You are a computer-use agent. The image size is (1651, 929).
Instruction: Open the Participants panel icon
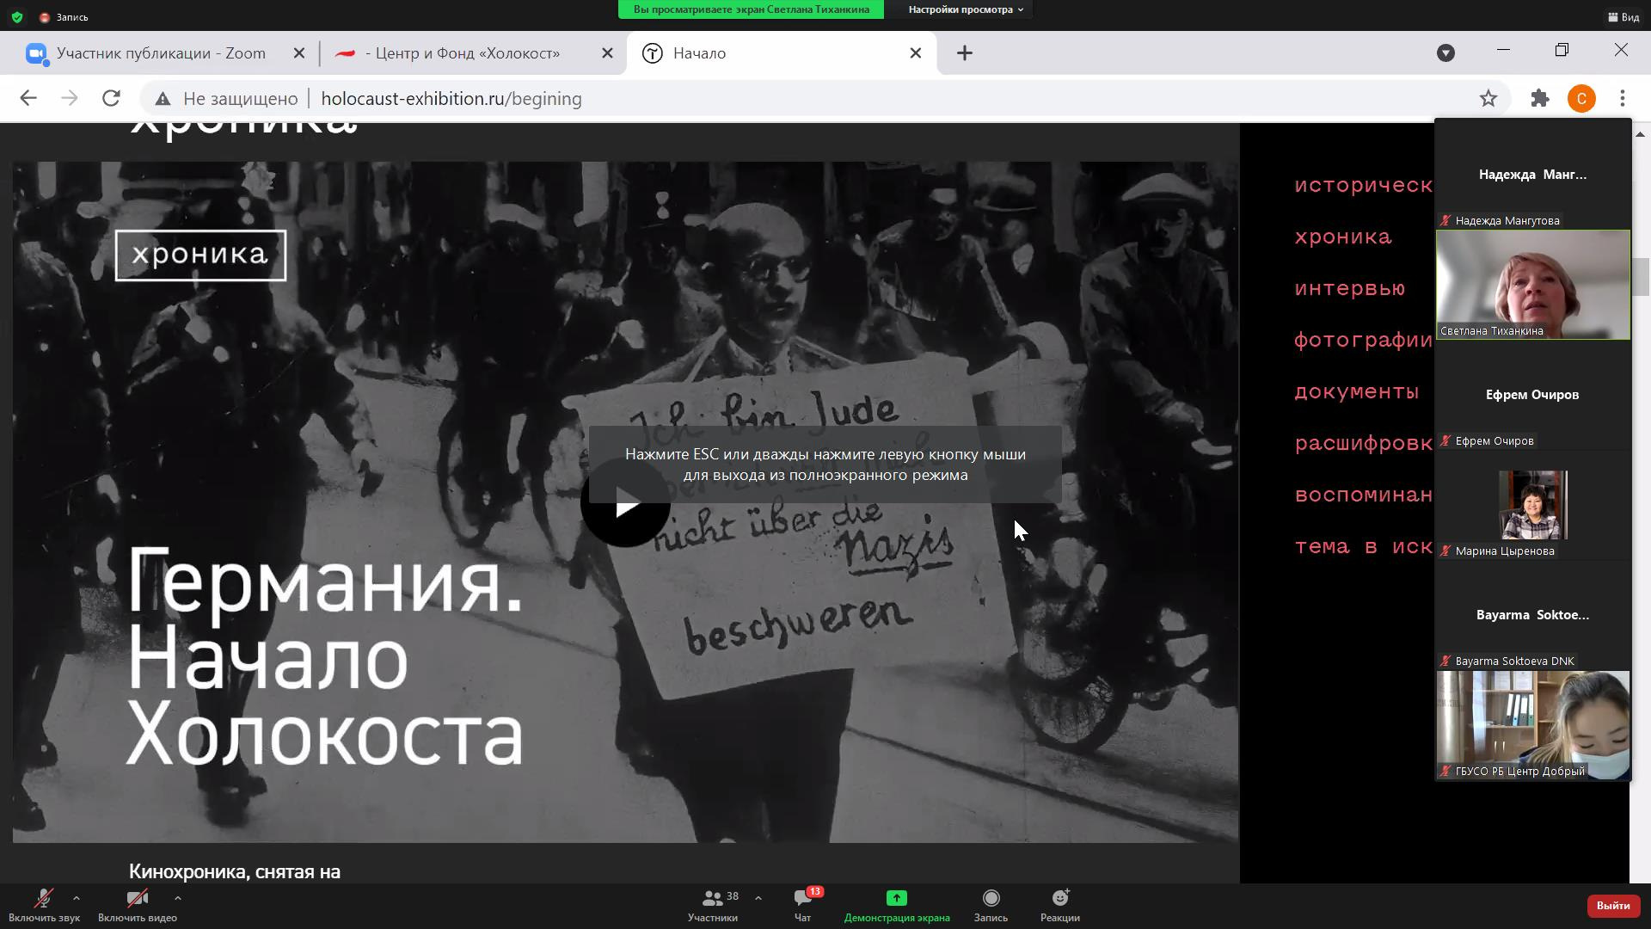712,899
